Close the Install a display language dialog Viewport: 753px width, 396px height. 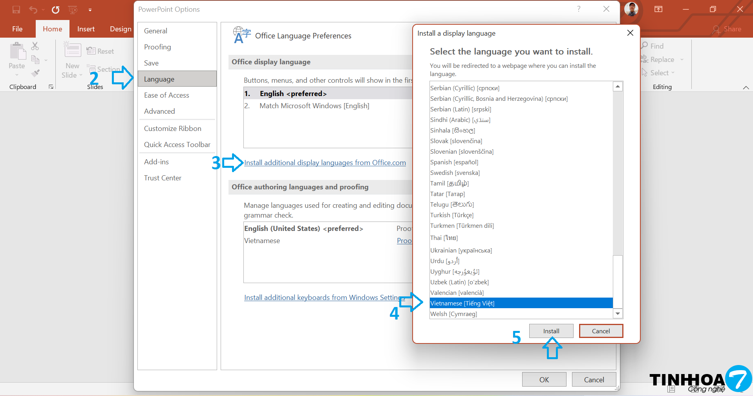[x=630, y=33]
